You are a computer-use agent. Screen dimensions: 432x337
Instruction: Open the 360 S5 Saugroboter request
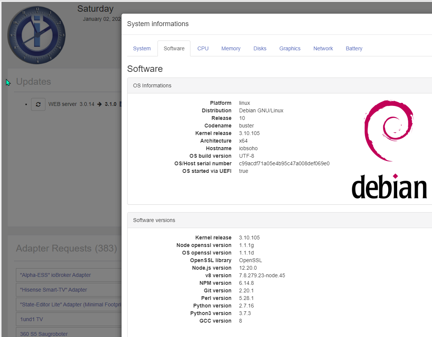[69, 332]
